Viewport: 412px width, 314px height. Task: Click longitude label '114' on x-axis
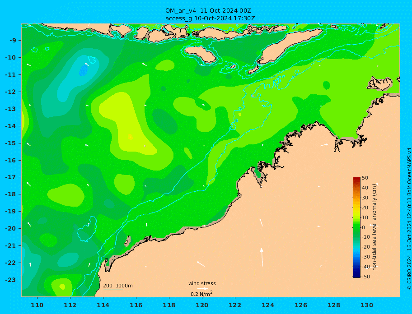103,305
